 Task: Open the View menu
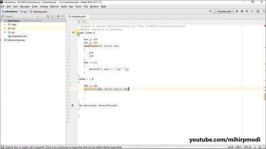(x=16, y=7)
